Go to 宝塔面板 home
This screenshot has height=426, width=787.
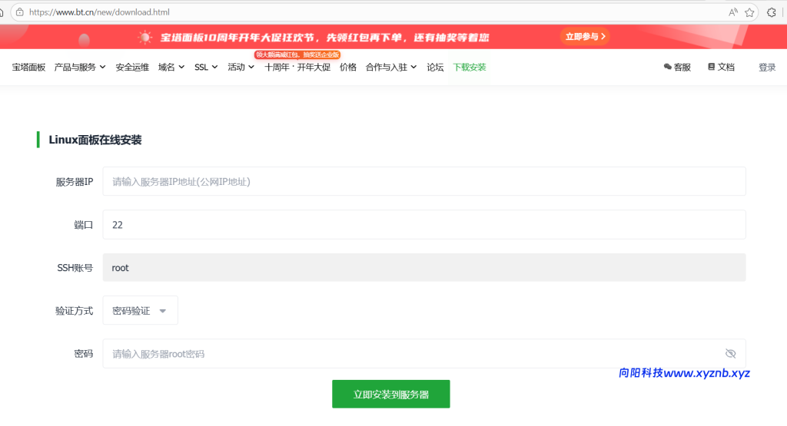(x=28, y=67)
